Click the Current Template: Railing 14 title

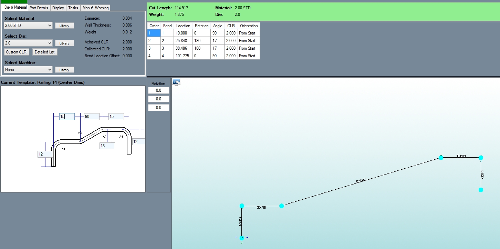pos(43,82)
